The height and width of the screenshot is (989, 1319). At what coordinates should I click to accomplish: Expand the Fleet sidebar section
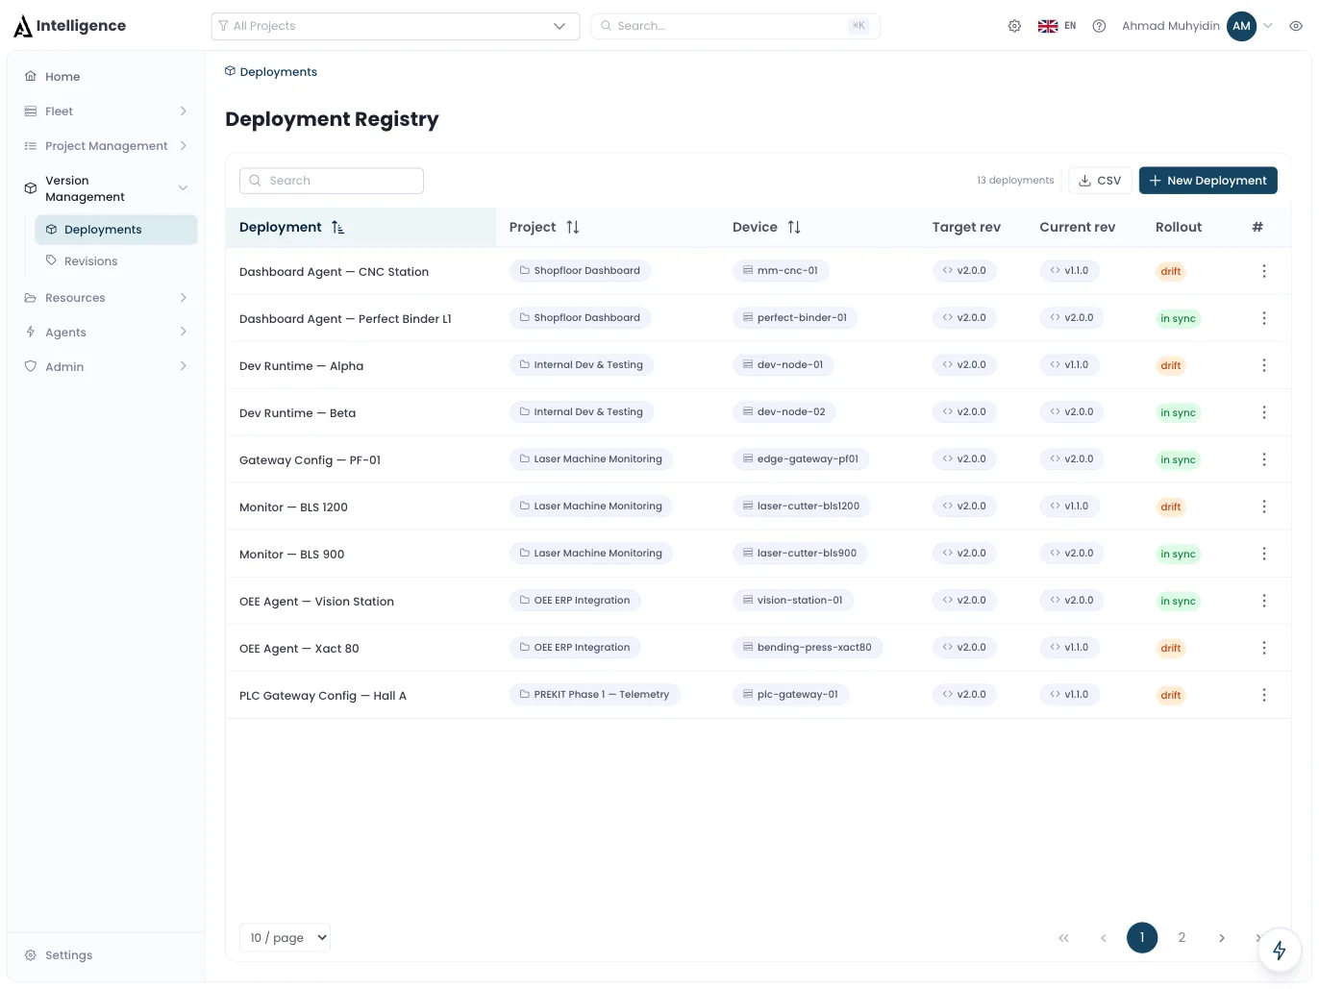coord(106,111)
